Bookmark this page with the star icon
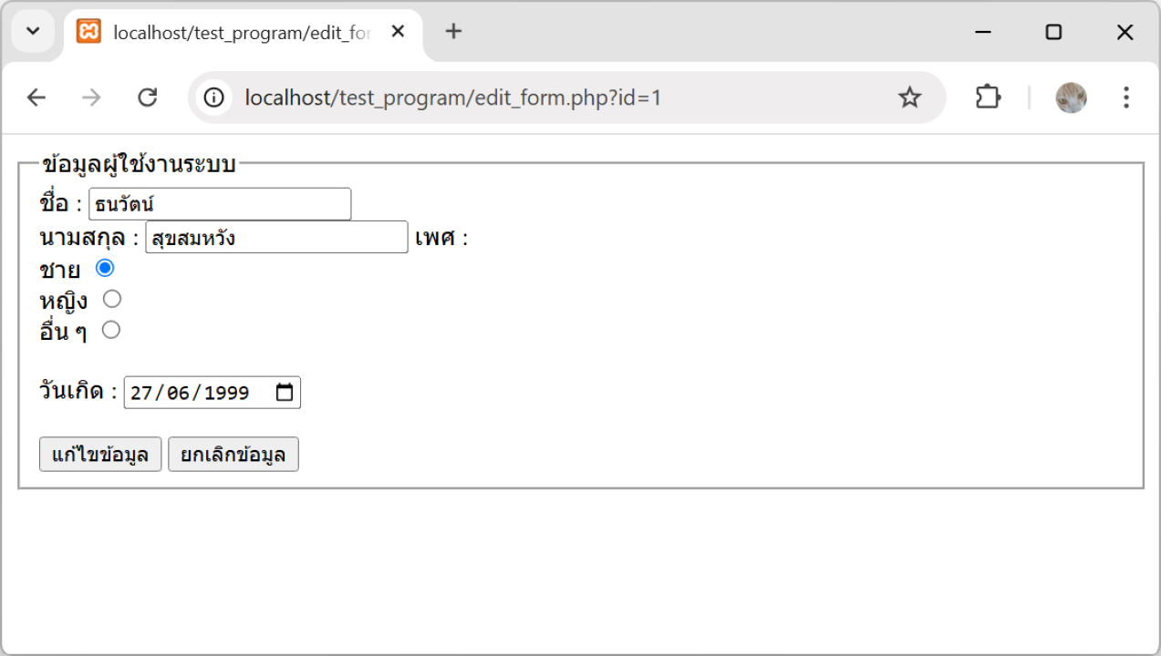 point(909,97)
